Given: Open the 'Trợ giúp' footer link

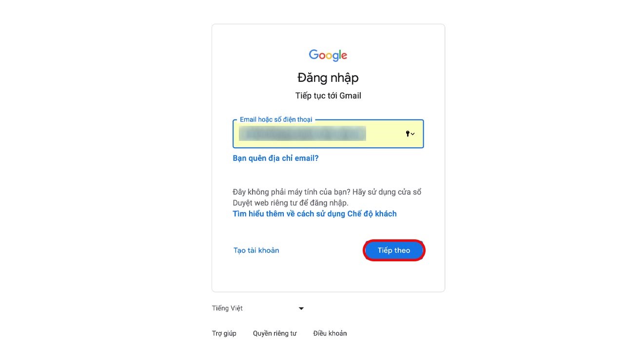Looking at the screenshot, I should coord(224,333).
